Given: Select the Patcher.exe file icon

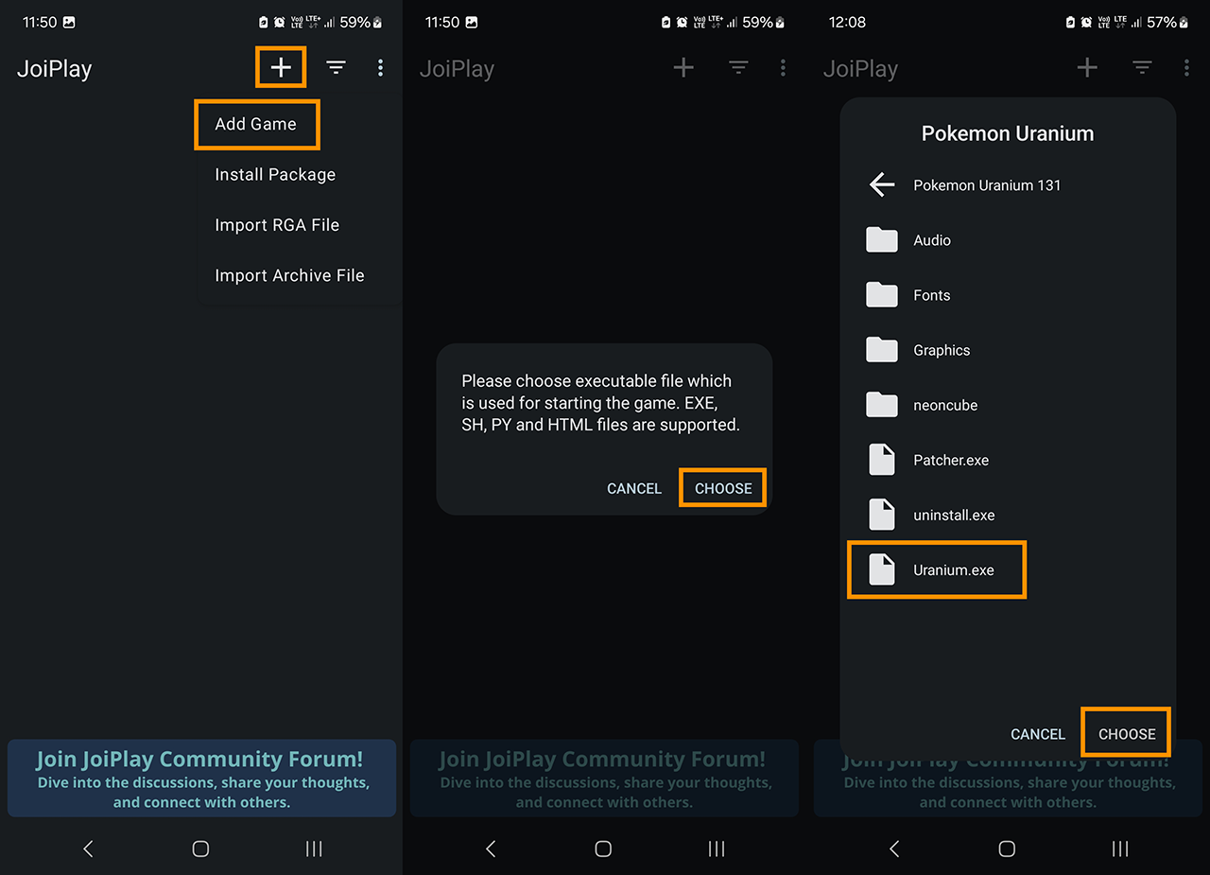Looking at the screenshot, I should (881, 460).
